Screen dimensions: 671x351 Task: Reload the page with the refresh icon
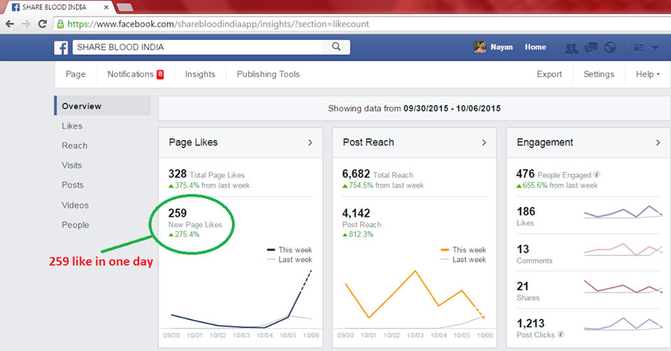pos(43,24)
